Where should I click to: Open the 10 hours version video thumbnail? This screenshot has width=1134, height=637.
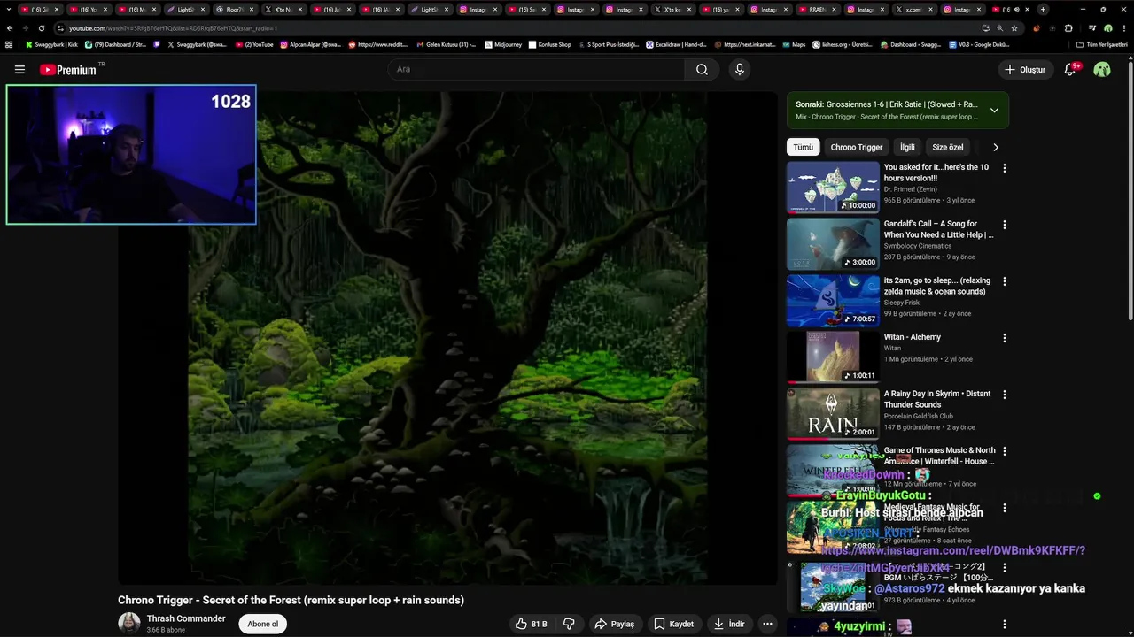[833, 187]
